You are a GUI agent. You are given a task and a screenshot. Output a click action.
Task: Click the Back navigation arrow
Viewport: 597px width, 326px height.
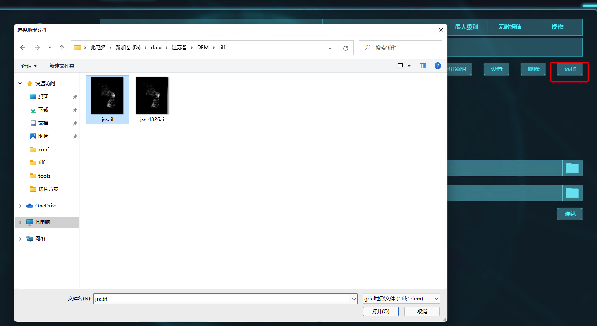(x=23, y=48)
